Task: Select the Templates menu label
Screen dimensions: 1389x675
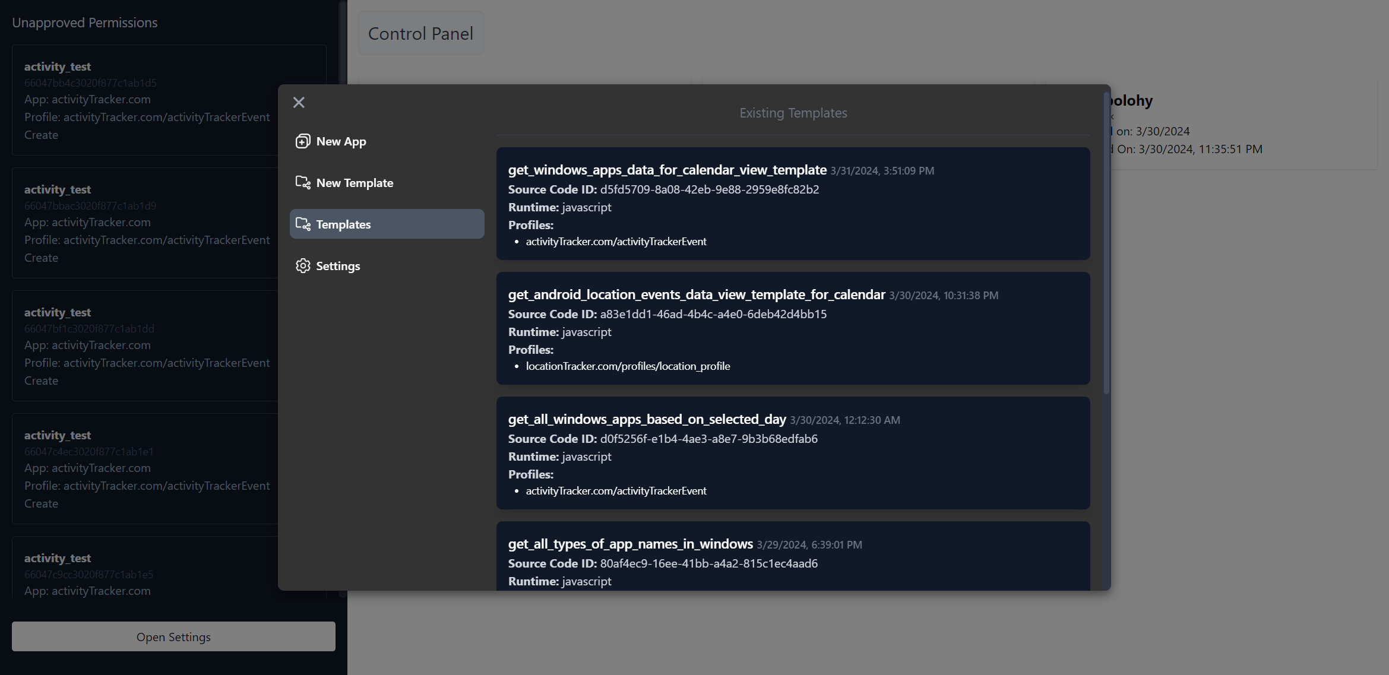Action: tap(343, 224)
